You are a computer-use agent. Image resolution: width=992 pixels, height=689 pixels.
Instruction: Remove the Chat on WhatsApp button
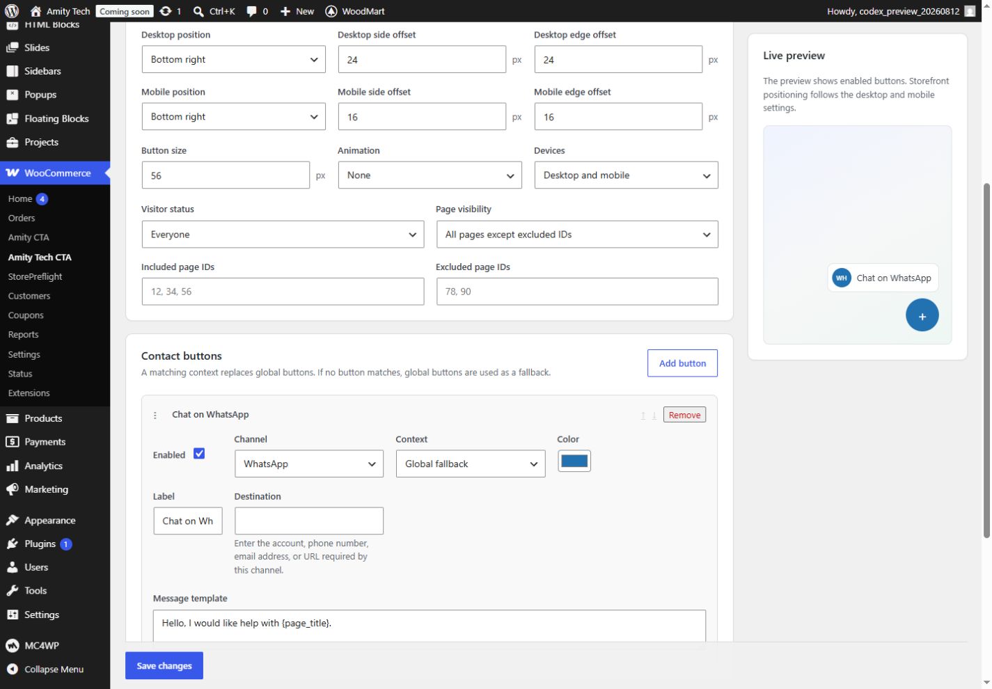pos(684,415)
